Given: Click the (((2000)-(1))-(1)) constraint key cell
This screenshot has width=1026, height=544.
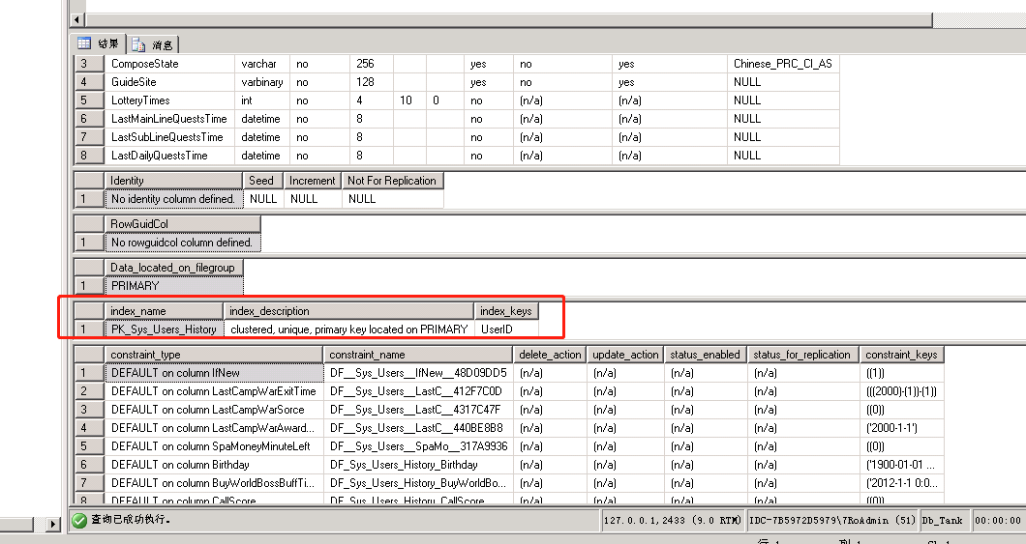Looking at the screenshot, I should pyautogui.click(x=902, y=391).
